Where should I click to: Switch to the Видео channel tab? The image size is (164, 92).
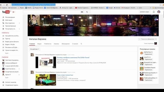point(39,44)
